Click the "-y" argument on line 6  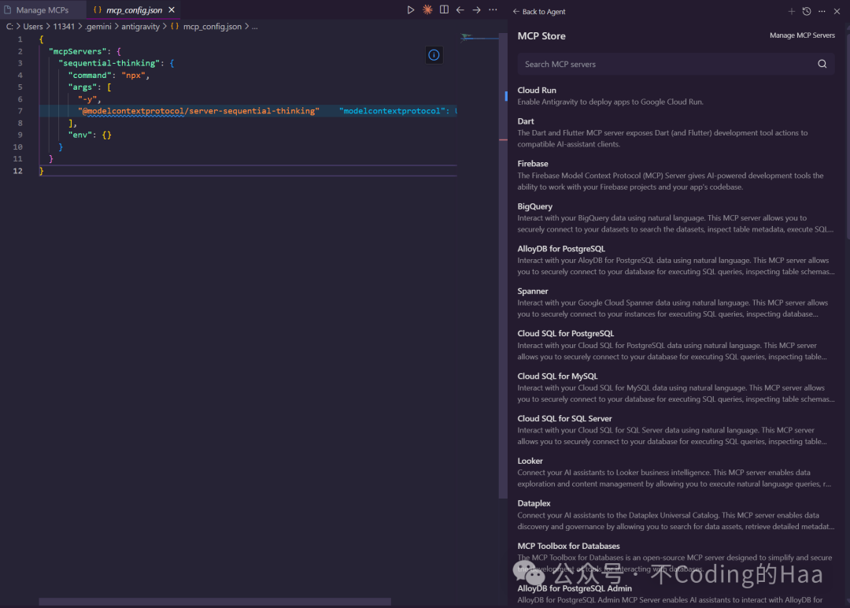87,98
